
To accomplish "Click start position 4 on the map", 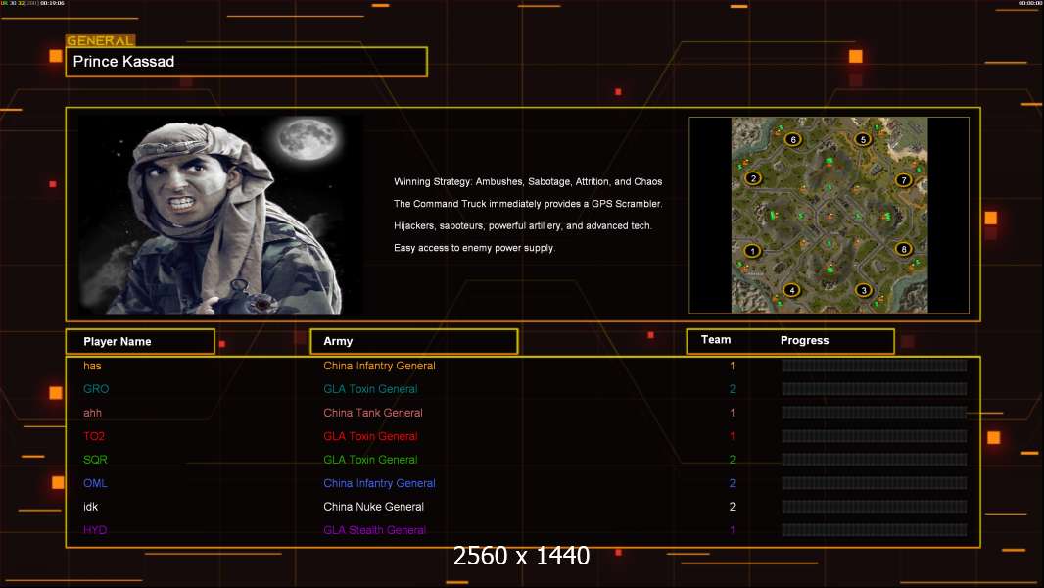I will [x=791, y=290].
